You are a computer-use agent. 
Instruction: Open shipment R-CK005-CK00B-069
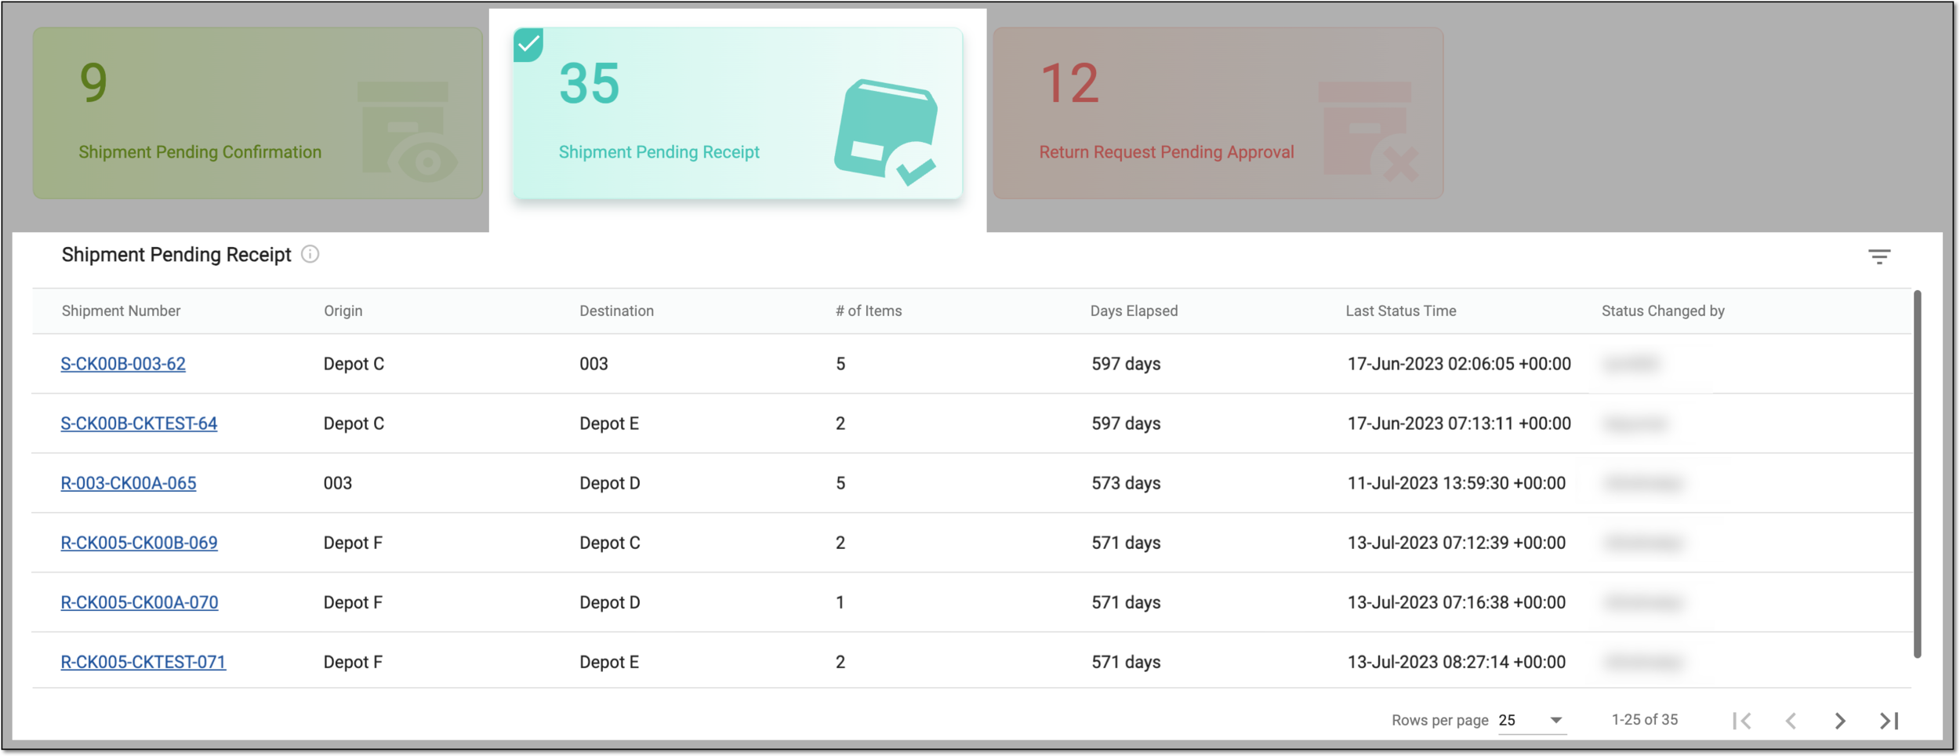[x=139, y=543]
